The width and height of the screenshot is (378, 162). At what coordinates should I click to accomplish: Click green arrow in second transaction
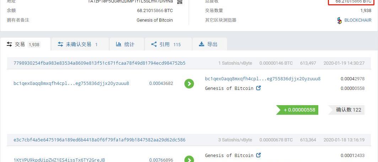click(189, 160)
